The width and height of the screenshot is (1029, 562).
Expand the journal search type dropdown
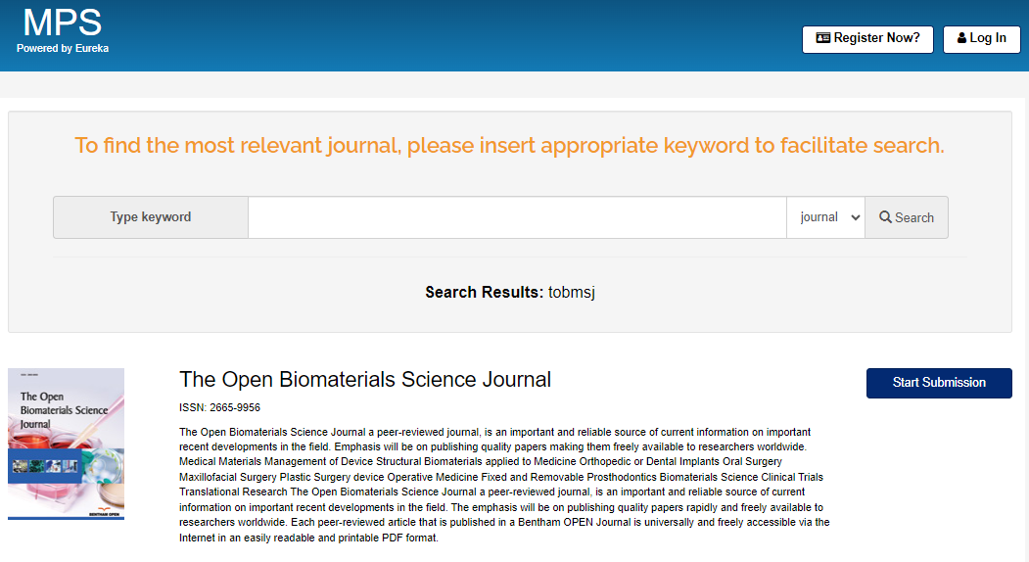(825, 217)
